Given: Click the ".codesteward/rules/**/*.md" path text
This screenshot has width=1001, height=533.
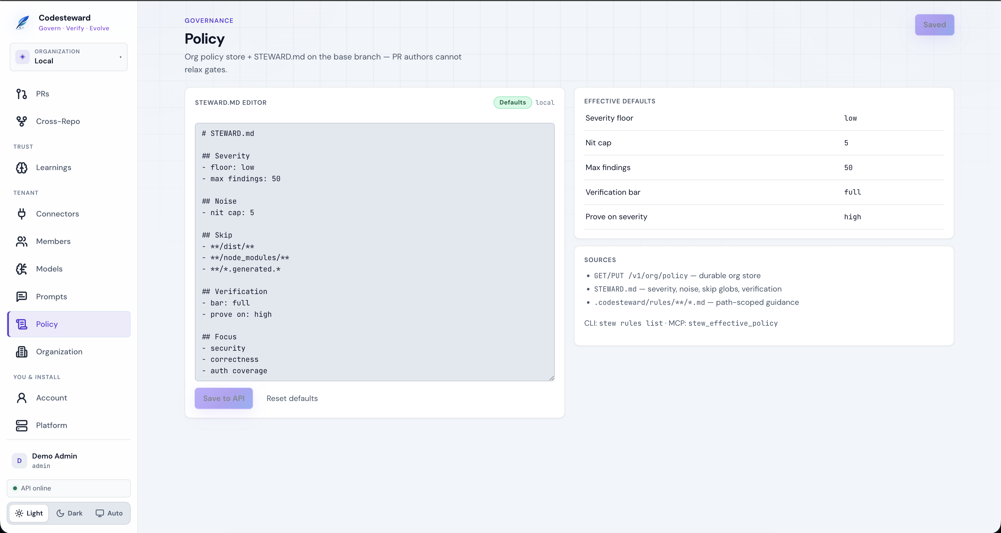Looking at the screenshot, I should [x=649, y=303].
